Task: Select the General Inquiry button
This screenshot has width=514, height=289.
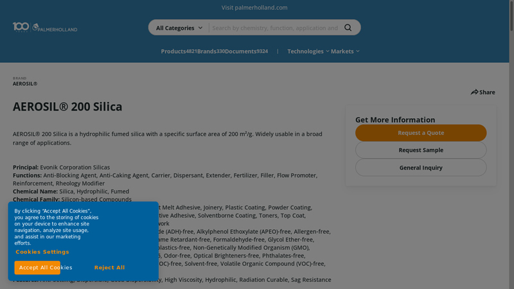Action: pos(420,168)
